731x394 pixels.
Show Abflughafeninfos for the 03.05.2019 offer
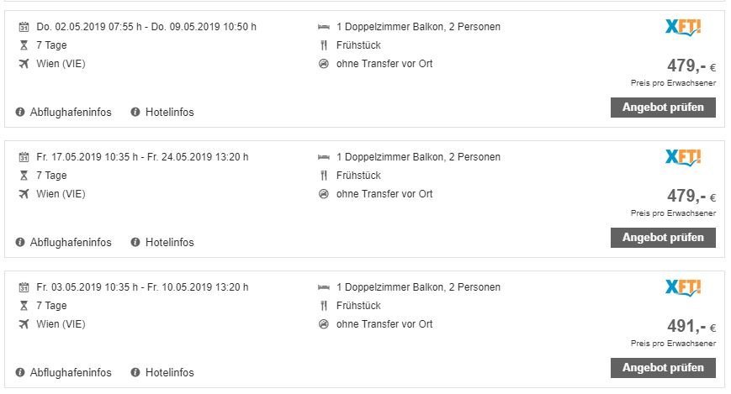pyautogui.click(x=71, y=373)
